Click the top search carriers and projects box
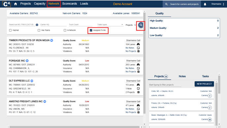This screenshot has height=128, width=227. pos(182,4)
